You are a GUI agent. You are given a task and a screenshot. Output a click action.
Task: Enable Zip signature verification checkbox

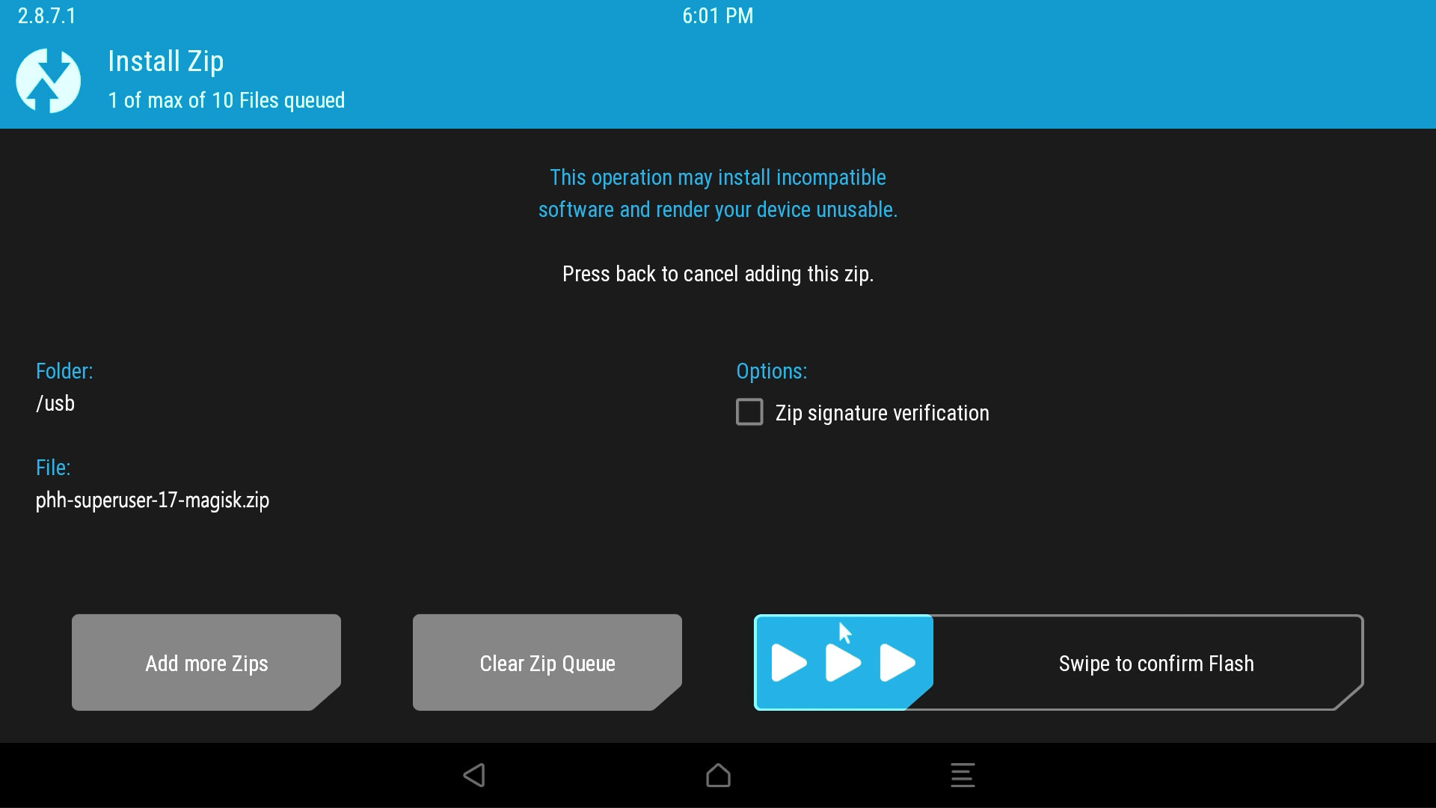748,412
